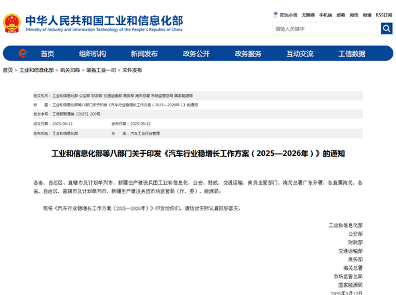The height and width of the screenshot is (295, 396).
Task: Subscribe via the RSS订阅 link
Action: [x=383, y=15]
